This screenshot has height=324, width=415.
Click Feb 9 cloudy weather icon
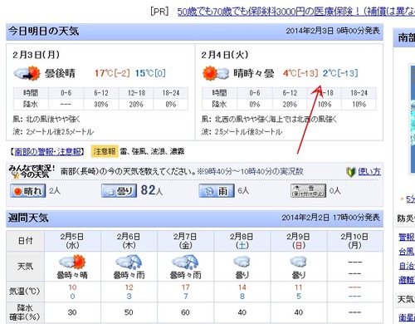pos(298,262)
